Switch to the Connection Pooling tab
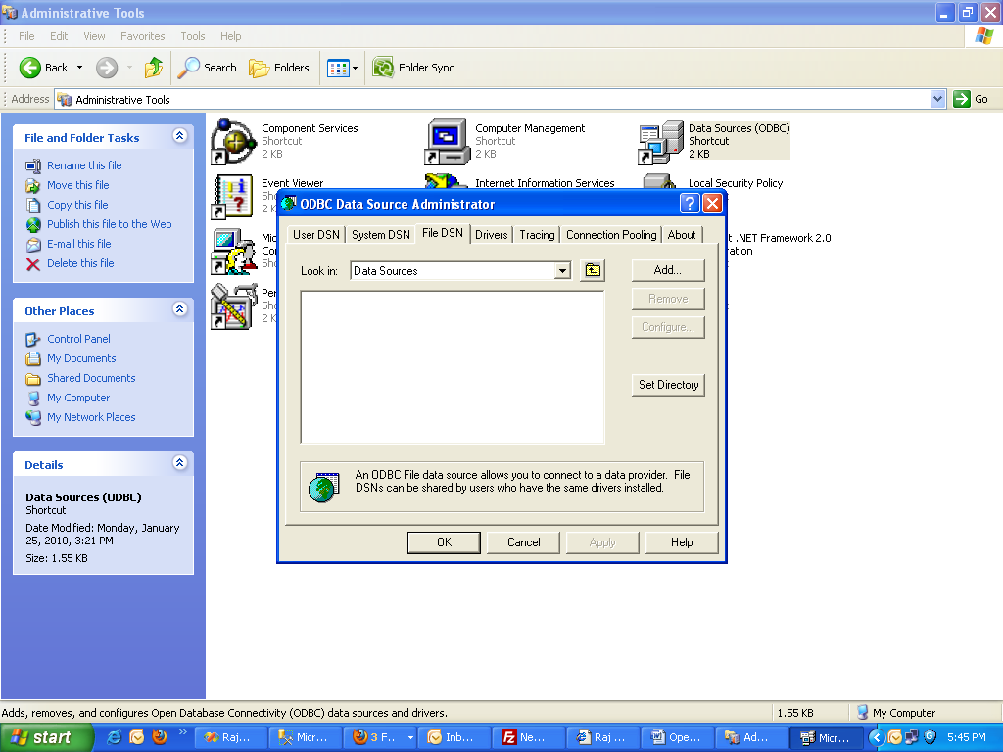 611,235
